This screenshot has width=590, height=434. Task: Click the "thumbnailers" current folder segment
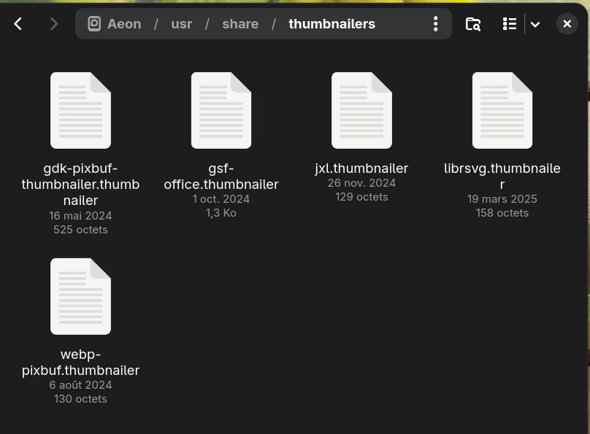point(332,24)
